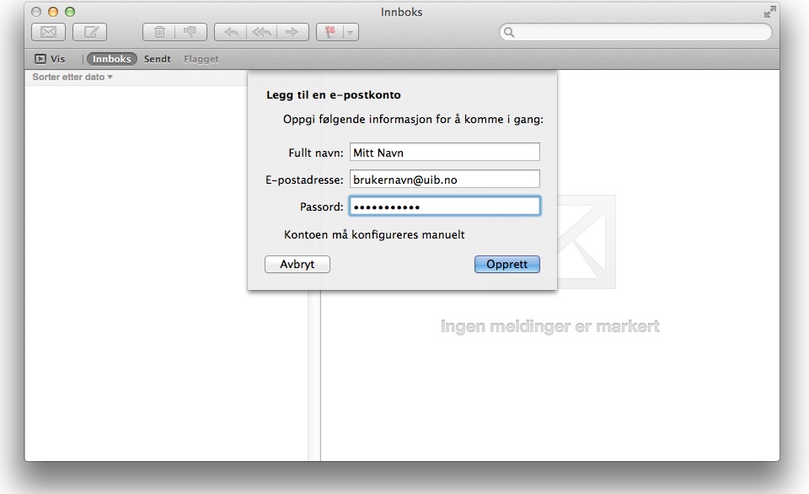Click the Reply All double-arrow icon
Screen dimensions: 809x494
262,32
